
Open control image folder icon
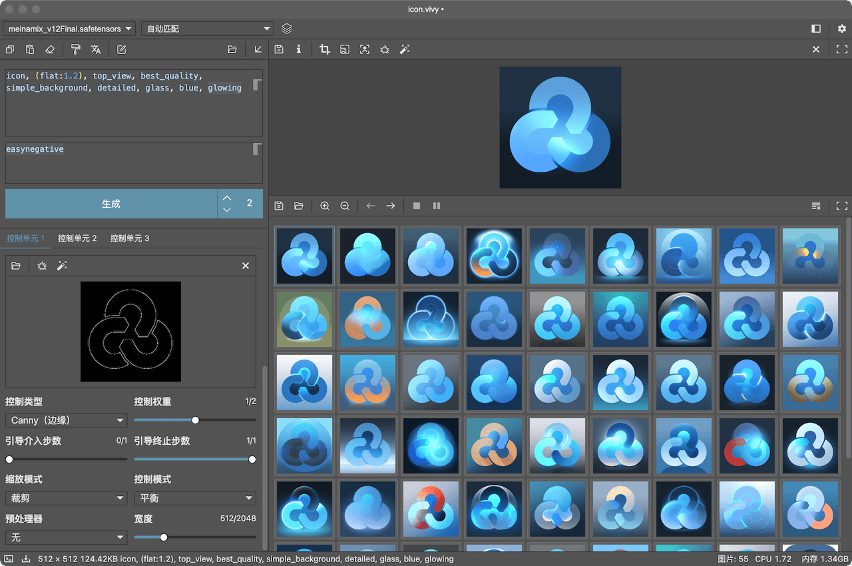pos(16,266)
